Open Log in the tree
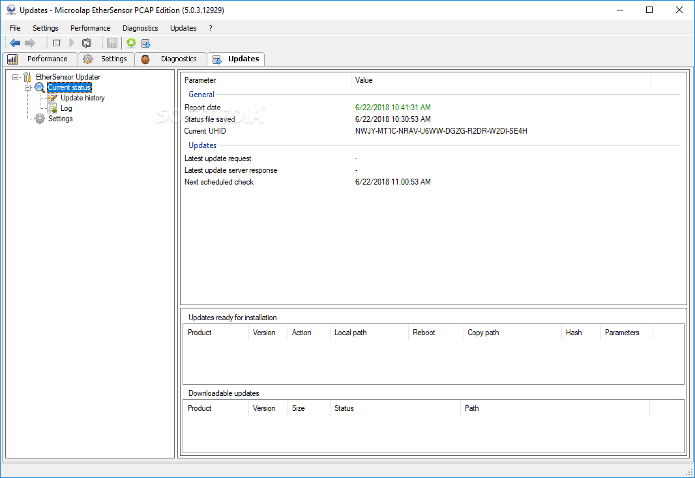Screen dimensions: 695x478 (66, 108)
